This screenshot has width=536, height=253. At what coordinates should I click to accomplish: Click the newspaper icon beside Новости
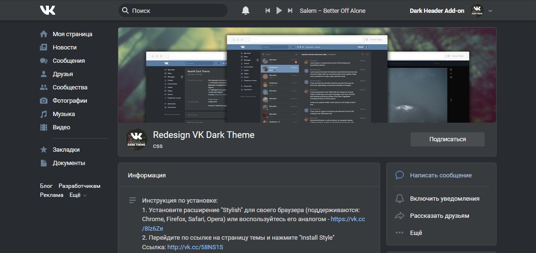click(x=44, y=48)
